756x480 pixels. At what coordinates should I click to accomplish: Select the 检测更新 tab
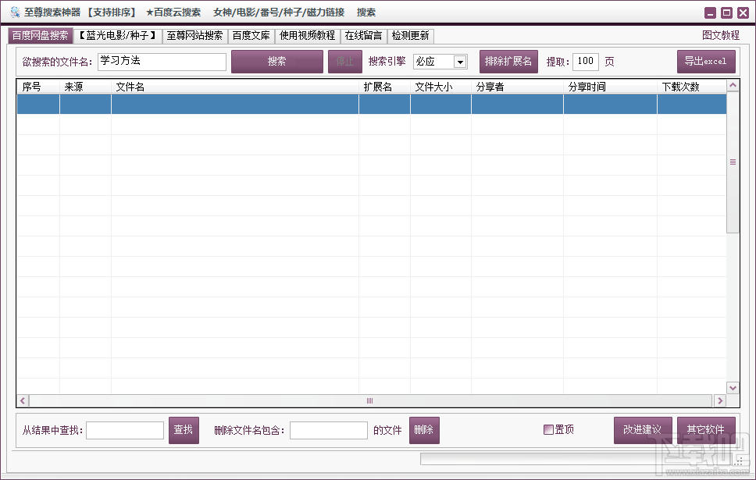point(411,36)
